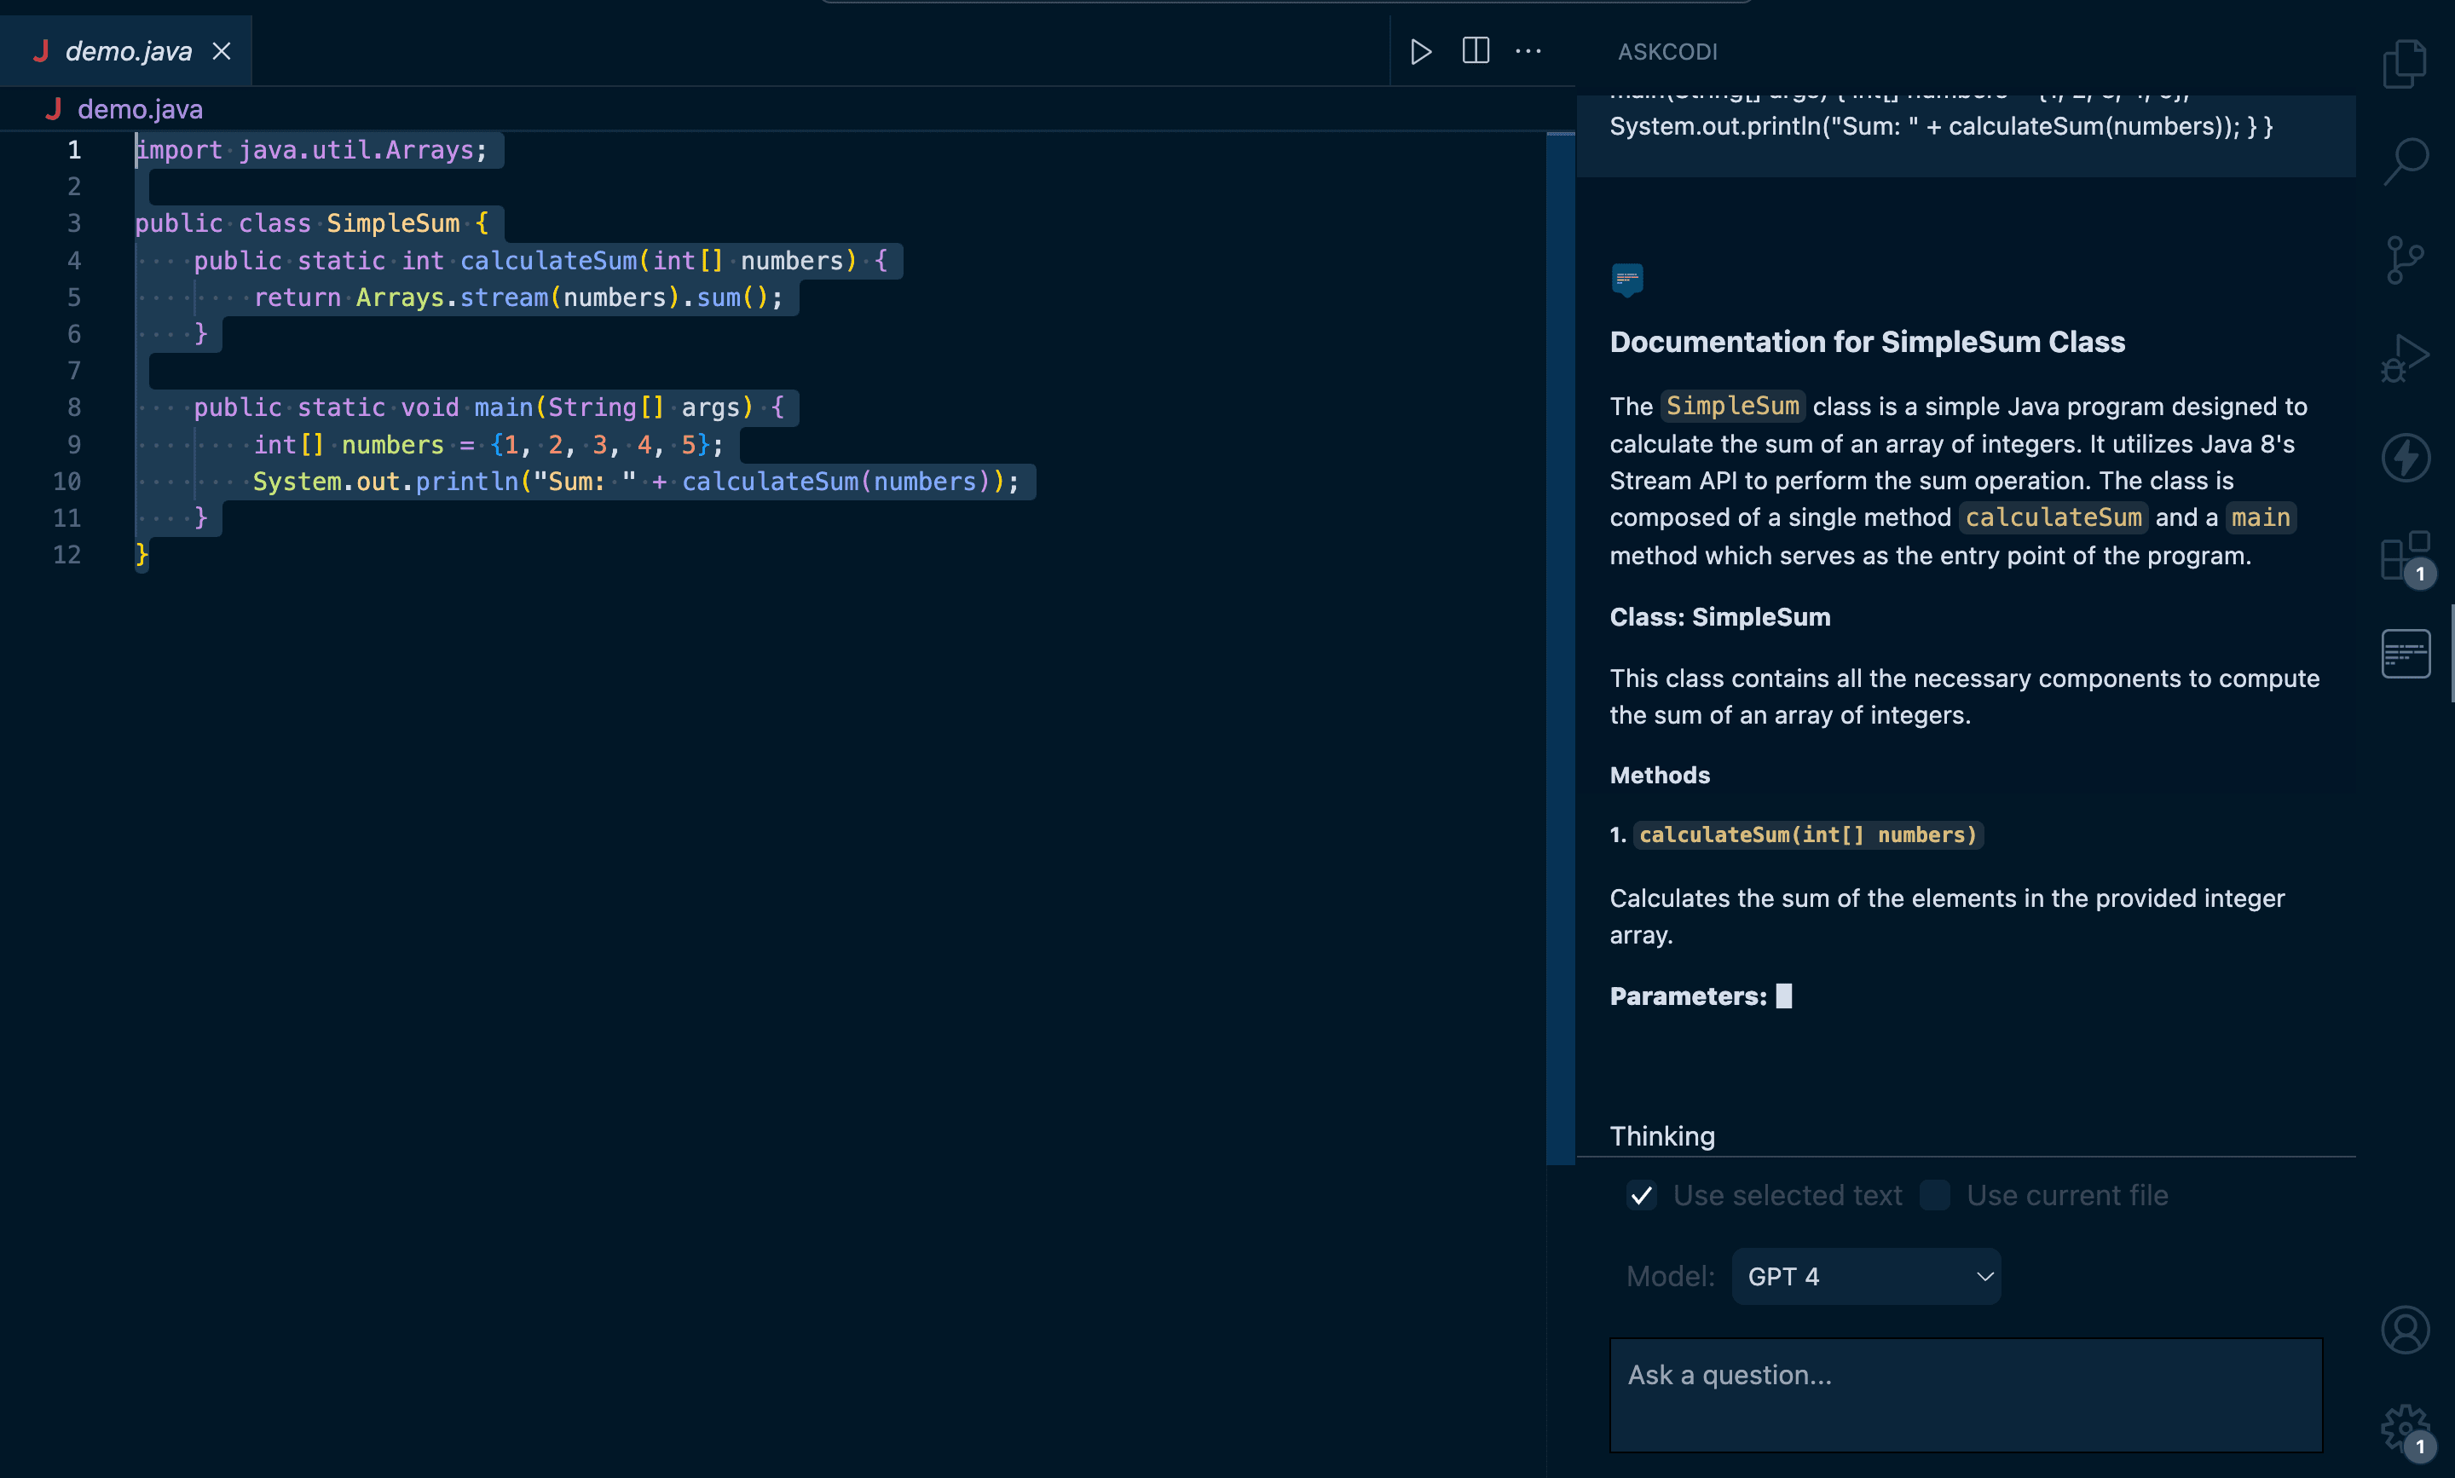Check the Use current file checkbox

tap(1934, 1194)
